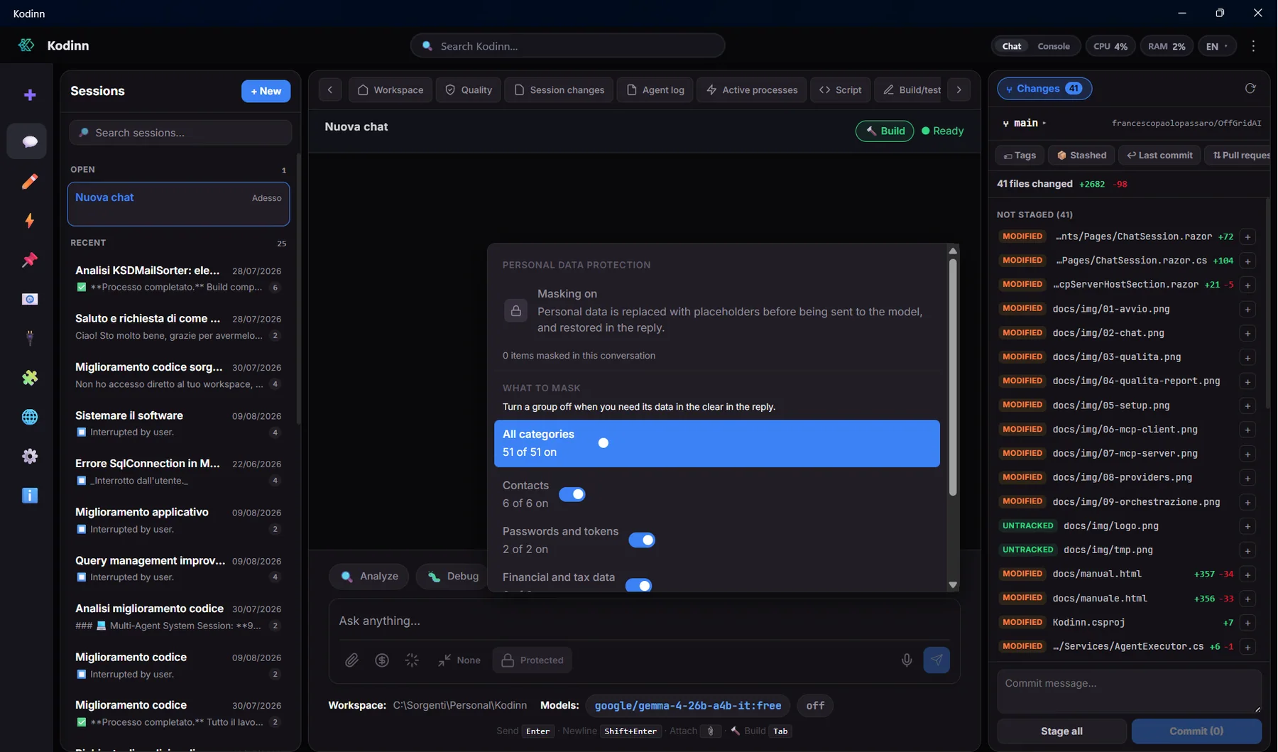Open the lightning bolt sidebar icon
The height and width of the screenshot is (752, 1278).
pyautogui.click(x=29, y=221)
